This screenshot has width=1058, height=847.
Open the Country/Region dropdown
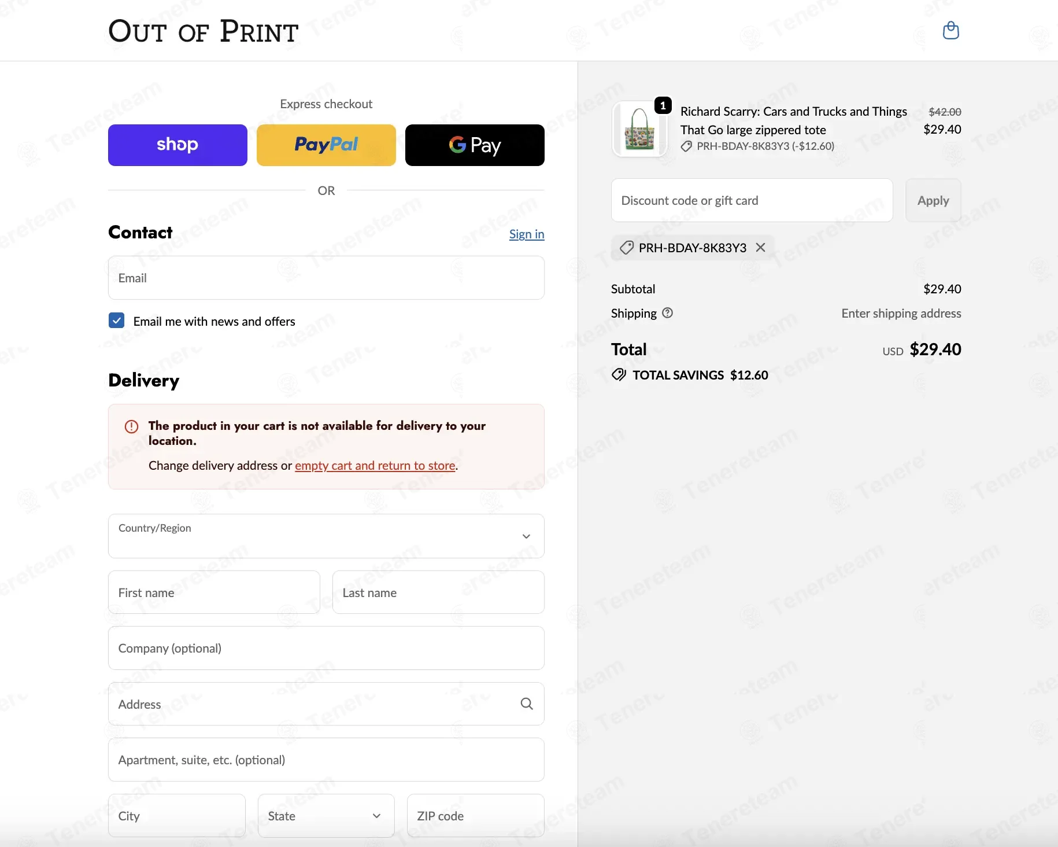pos(326,536)
